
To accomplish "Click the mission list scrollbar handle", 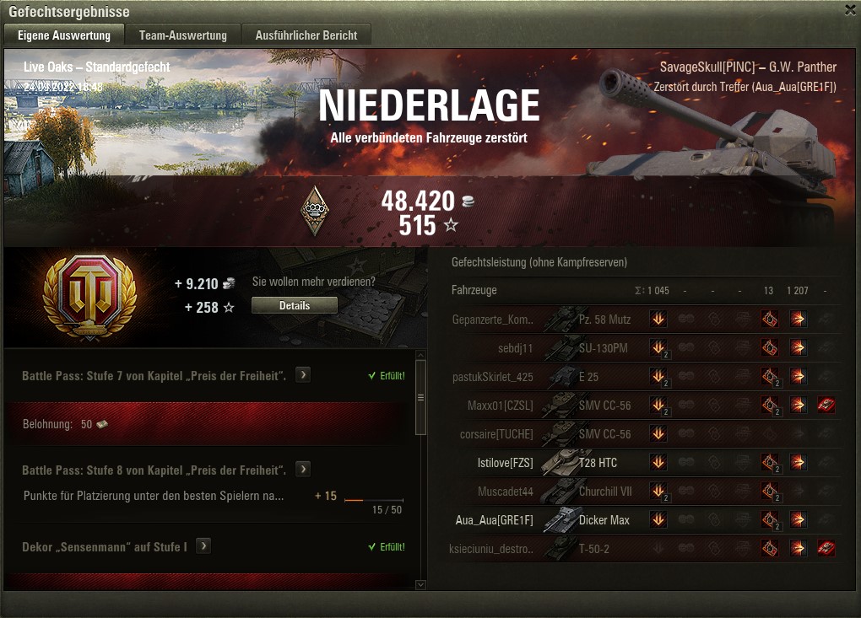I will 420,397.
